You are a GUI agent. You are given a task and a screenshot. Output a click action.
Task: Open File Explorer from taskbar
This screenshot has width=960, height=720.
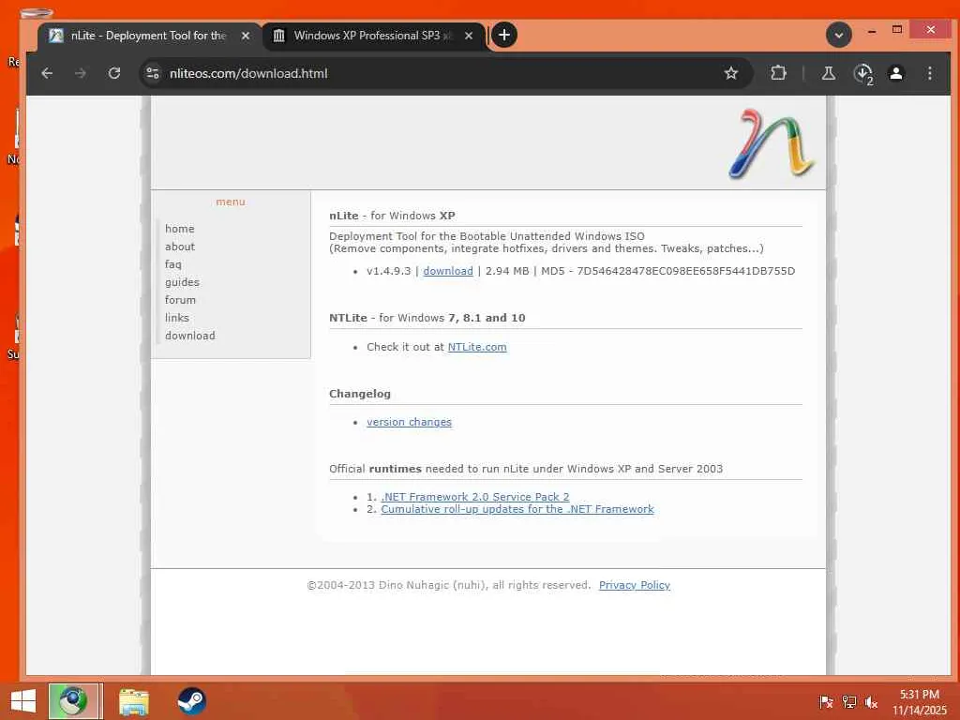pyautogui.click(x=133, y=701)
